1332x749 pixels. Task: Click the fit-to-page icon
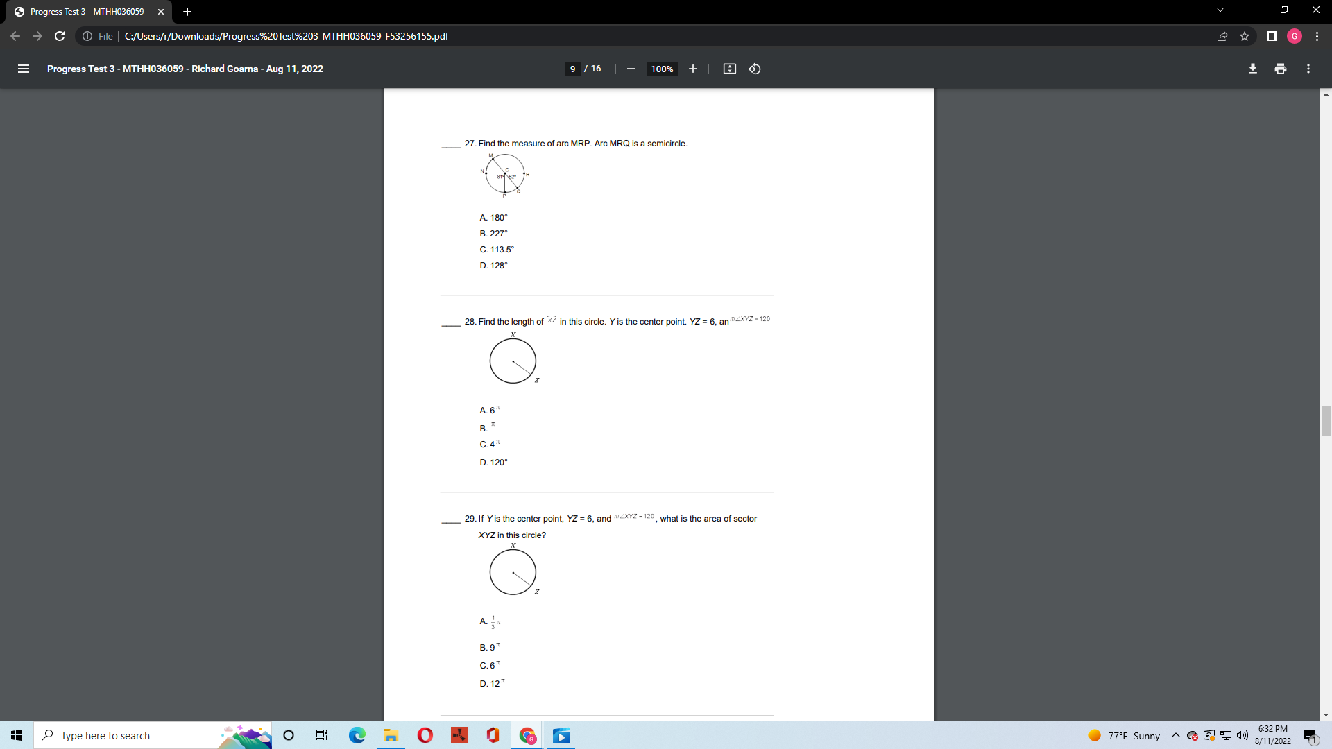730,69
